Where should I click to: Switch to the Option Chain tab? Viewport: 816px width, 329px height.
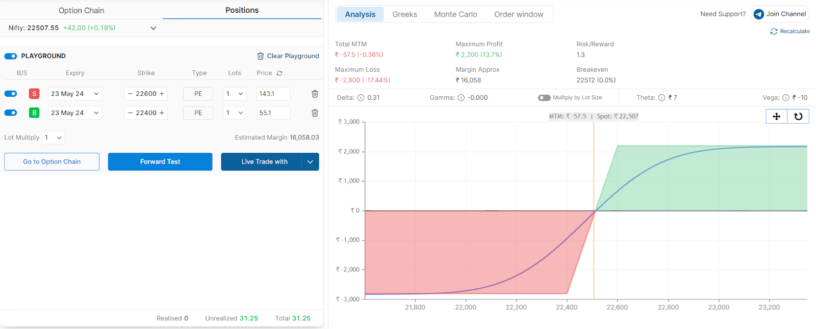point(81,10)
